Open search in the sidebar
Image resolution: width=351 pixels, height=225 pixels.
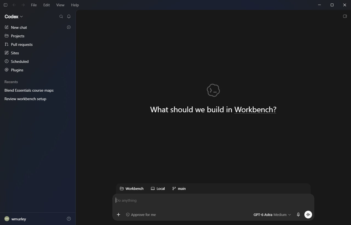(x=61, y=16)
